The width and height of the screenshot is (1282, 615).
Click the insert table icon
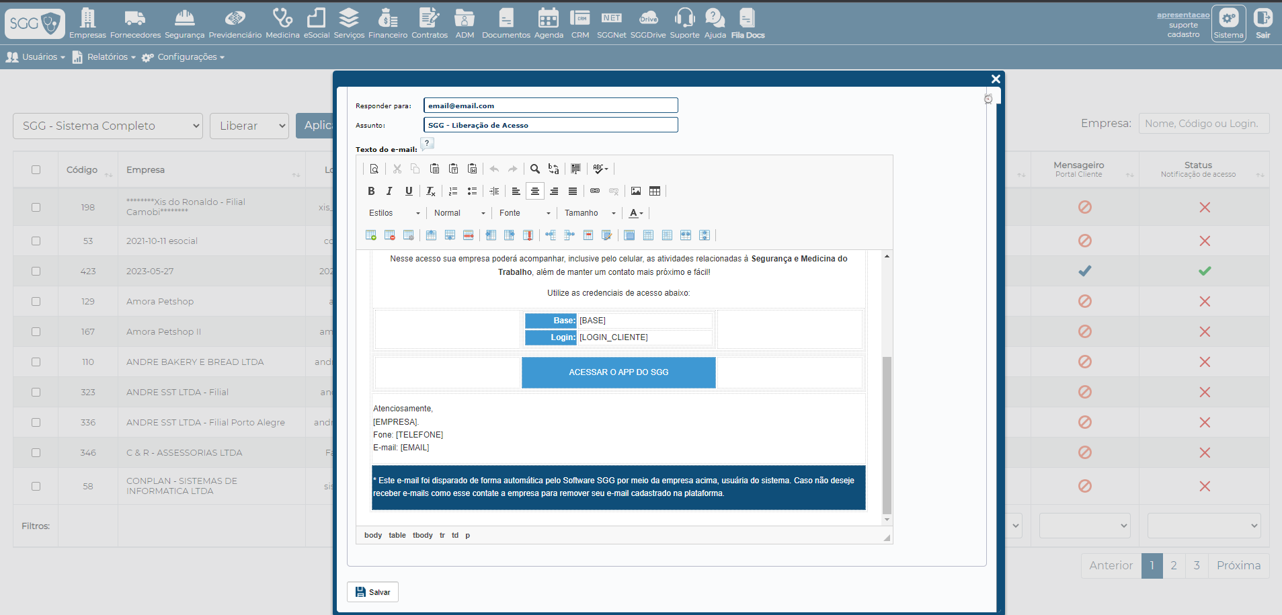[655, 192]
